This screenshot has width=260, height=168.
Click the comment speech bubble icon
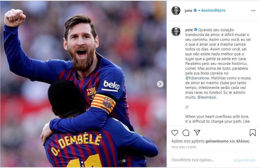186,133
